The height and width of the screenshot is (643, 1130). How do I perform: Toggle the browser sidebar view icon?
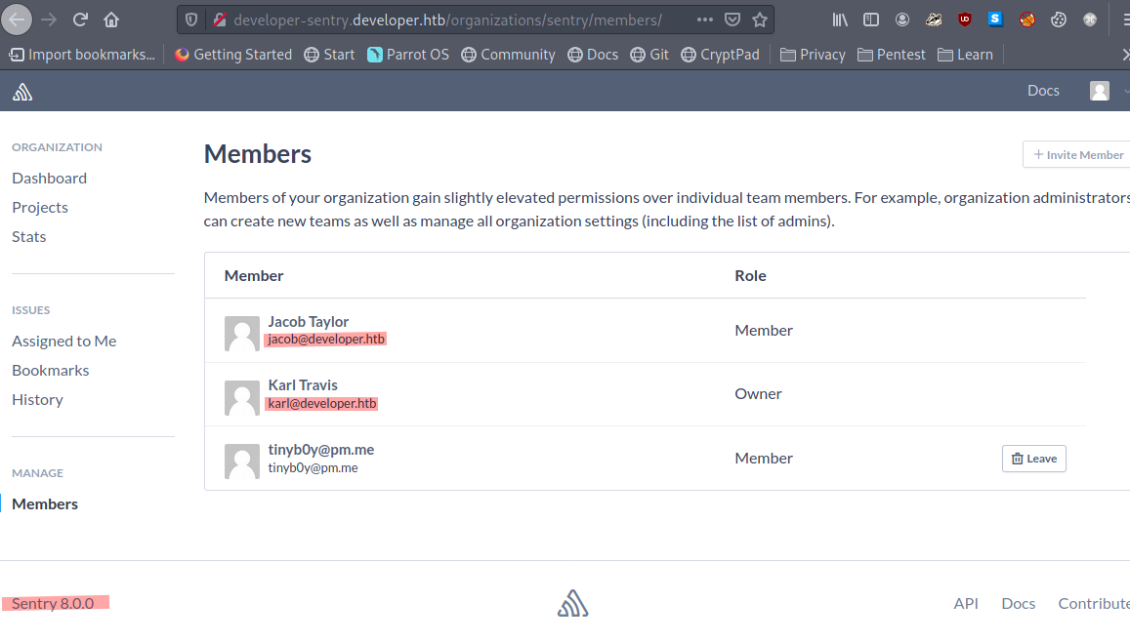click(x=871, y=20)
